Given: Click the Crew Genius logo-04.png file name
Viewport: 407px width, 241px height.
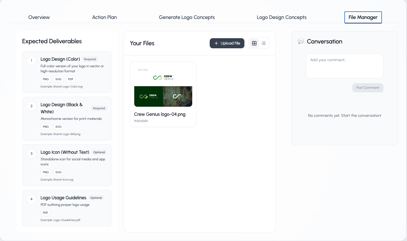Looking at the screenshot, I should (x=160, y=114).
